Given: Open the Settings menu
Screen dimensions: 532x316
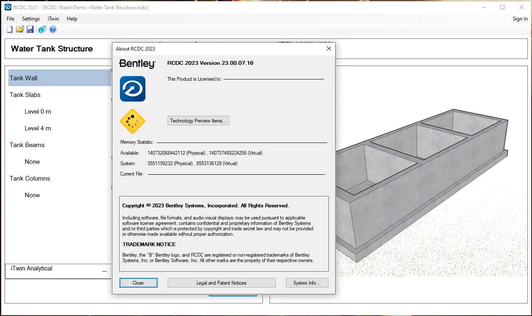Looking at the screenshot, I should [x=31, y=19].
